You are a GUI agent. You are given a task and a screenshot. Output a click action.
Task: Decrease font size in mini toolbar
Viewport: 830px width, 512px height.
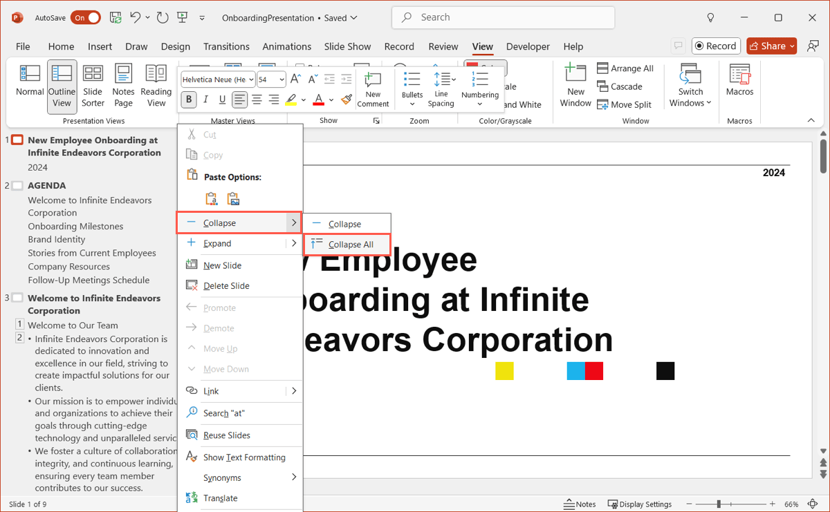[x=312, y=79]
